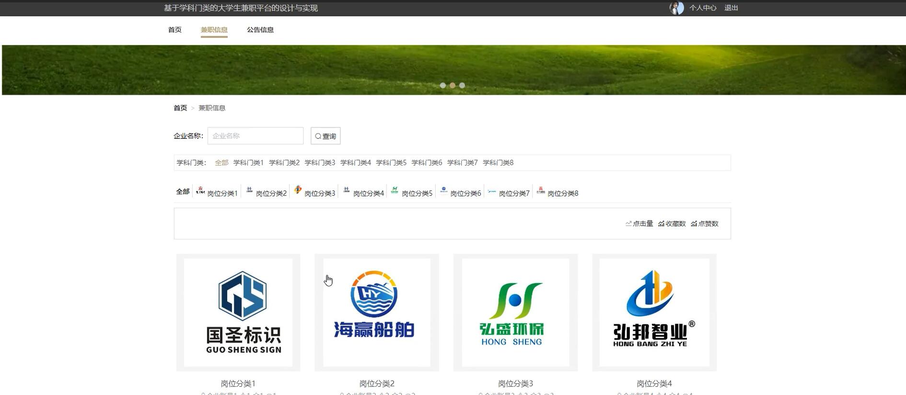
Task: Filter by 全部 in 学科门类
Action: click(x=221, y=163)
